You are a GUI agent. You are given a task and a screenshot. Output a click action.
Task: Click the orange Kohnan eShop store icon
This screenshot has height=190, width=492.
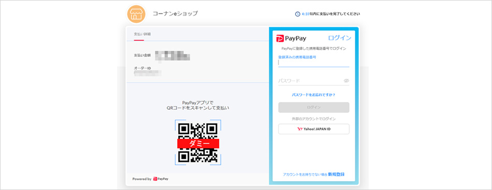[136, 14]
